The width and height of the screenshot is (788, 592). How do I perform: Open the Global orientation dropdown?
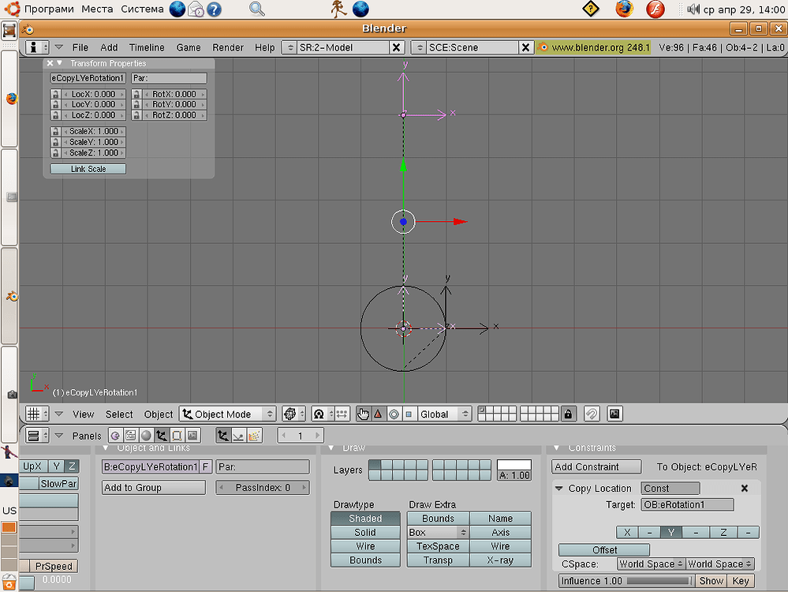click(445, 414)
